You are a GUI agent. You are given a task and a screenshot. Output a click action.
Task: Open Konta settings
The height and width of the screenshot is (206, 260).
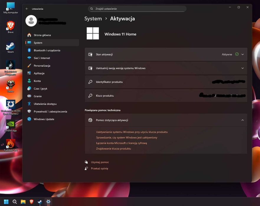pyautogui.click(x=52, y=81)
